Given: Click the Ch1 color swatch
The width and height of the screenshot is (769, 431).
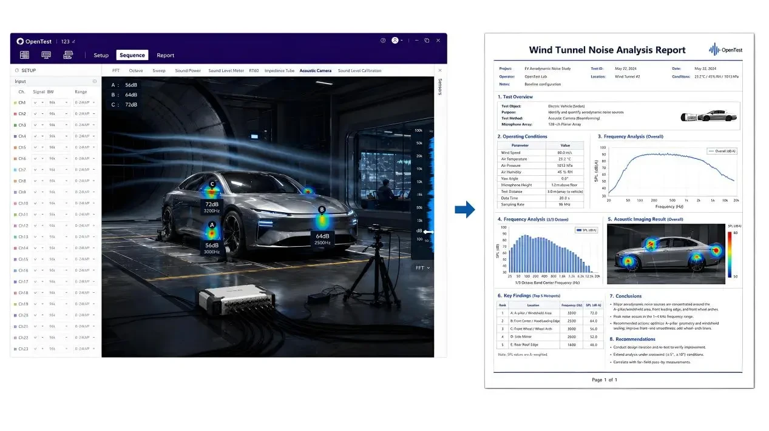Looking at the screenshot, I should point(15,102).
